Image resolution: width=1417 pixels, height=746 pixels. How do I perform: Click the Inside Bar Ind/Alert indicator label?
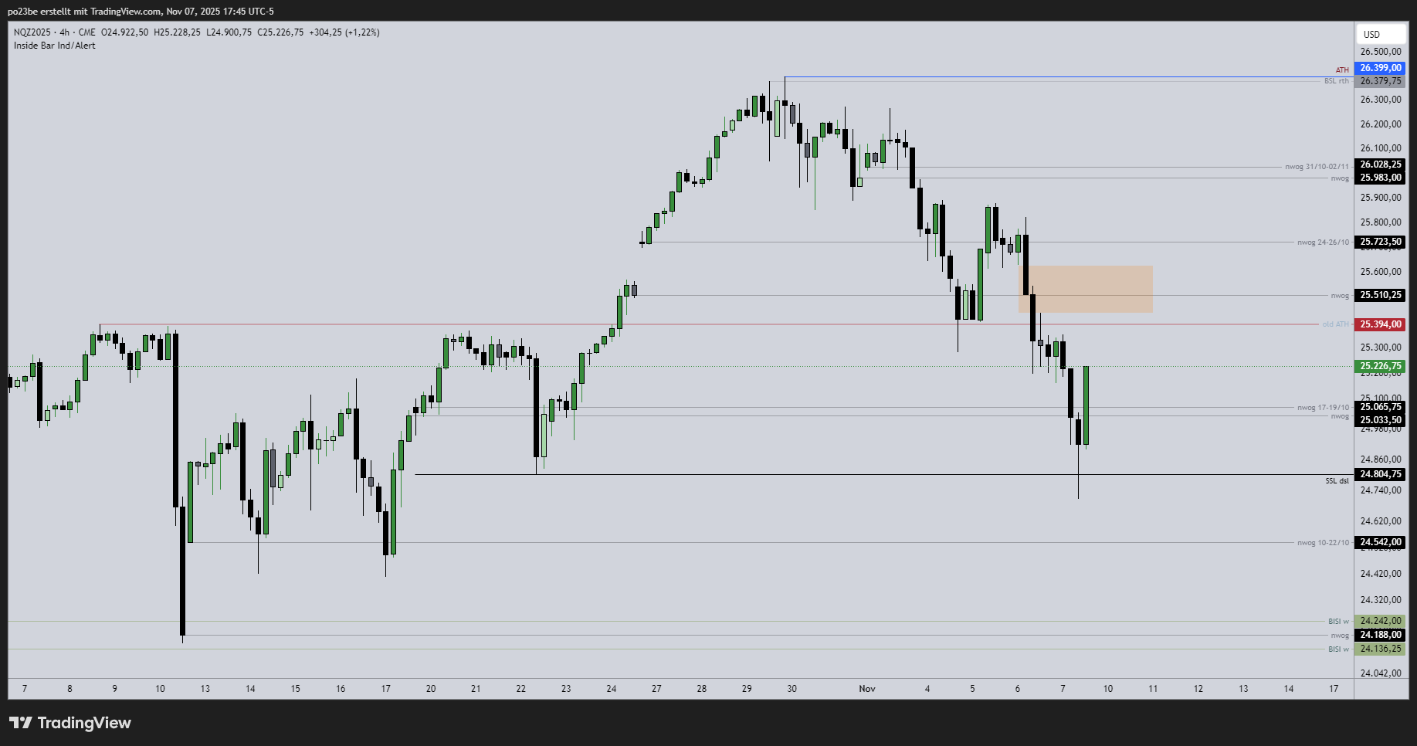55,46
